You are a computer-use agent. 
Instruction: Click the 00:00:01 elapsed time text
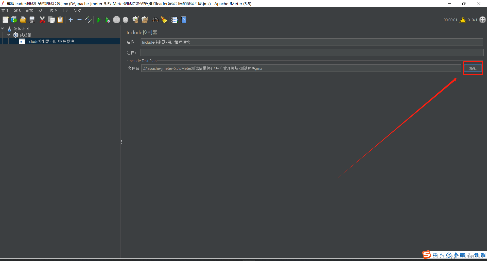pyautogui.click(x=450, y=20)
